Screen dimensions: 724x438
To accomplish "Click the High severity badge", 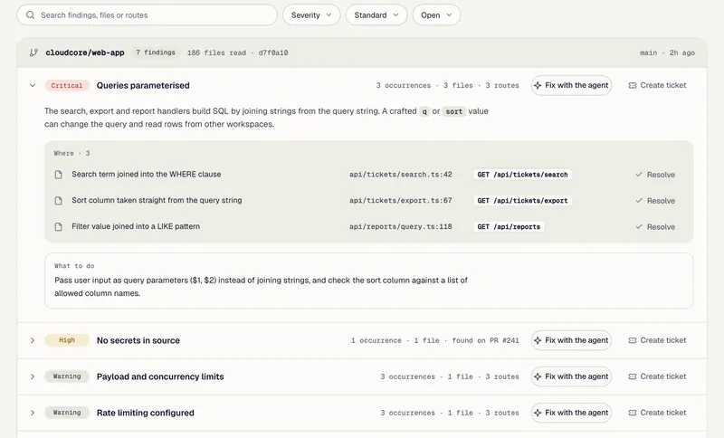I will click(x=66, y=340).
